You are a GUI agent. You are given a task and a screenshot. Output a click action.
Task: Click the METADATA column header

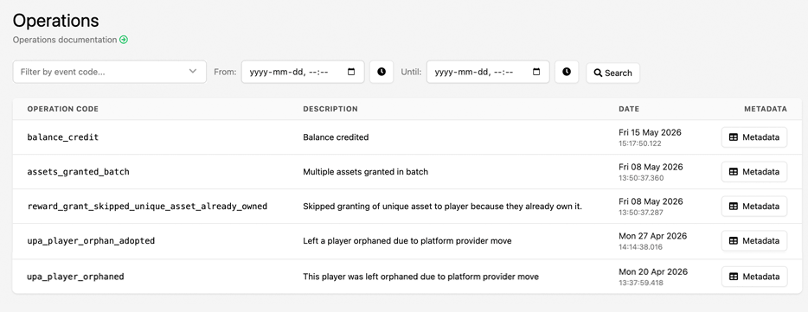tap(766, 109)
